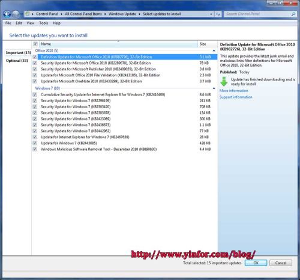Select Security Update for Windows 7 (KB2442962) row
This screenshot has height=280, width=300.
pyautogui.click(x=124, y=131)
